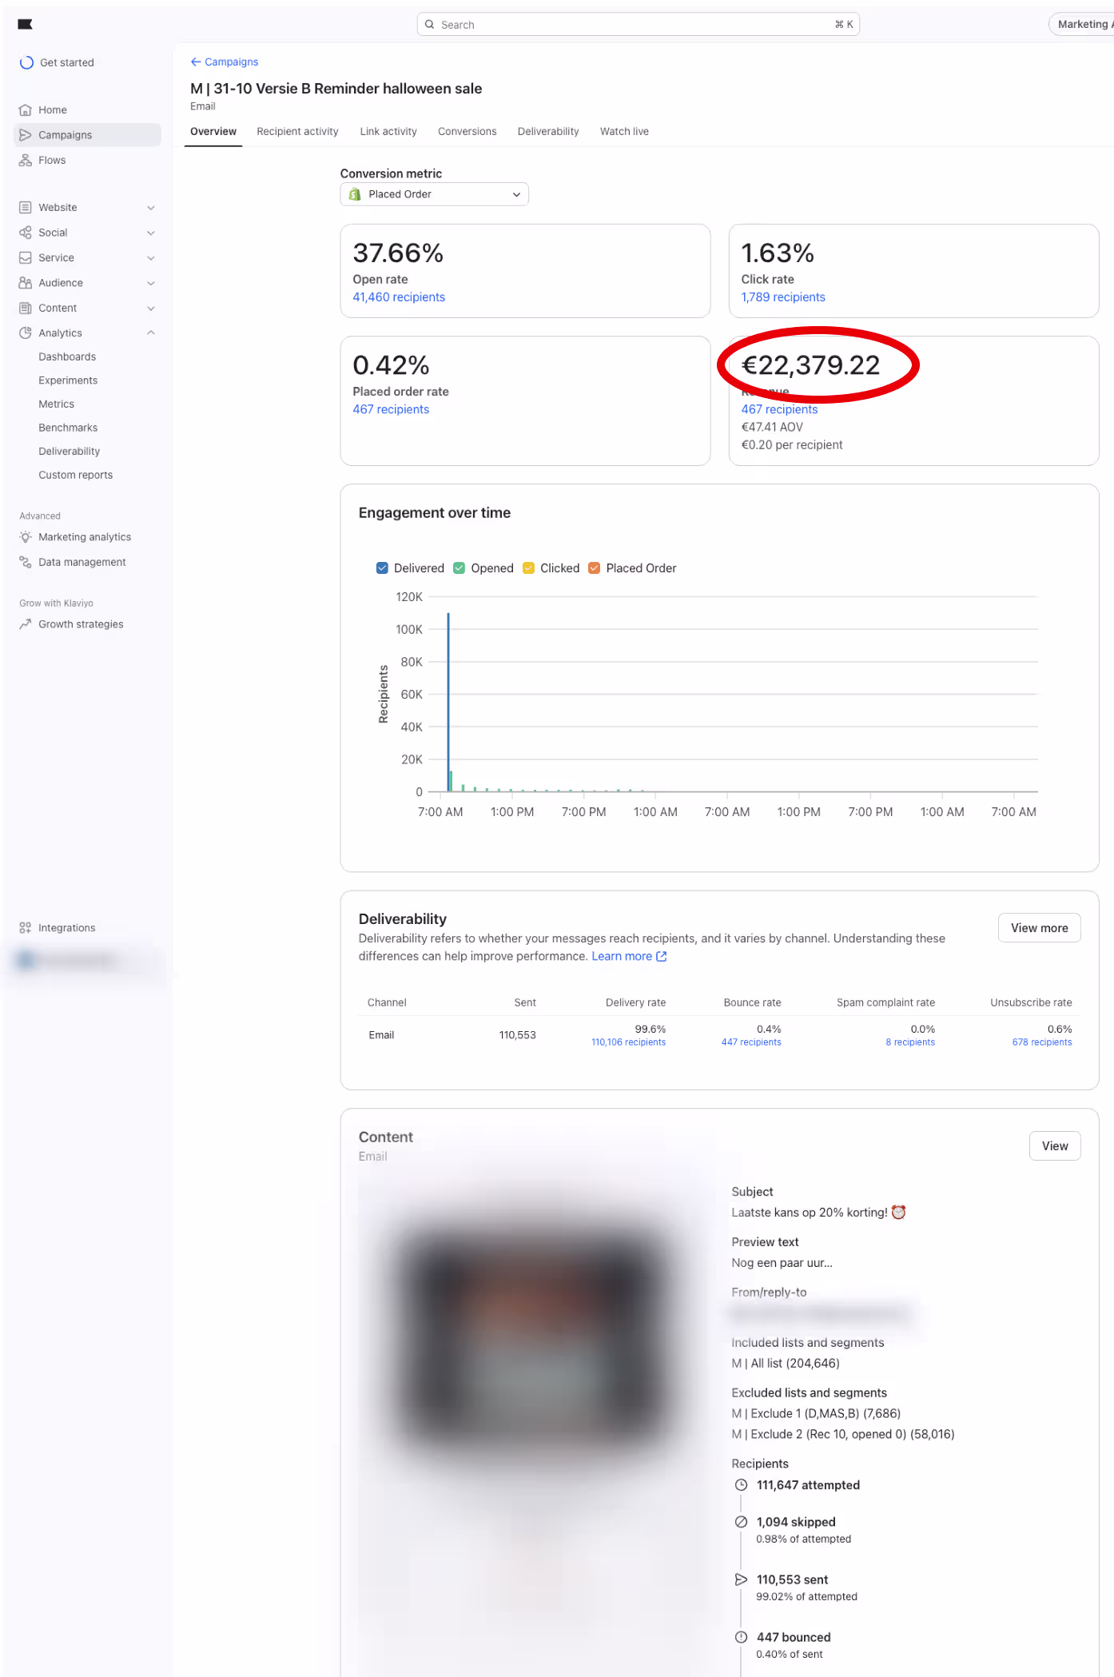Switch to the Link activity tab
Viewport: 1114px width, 1677px height.
coord(388,132)
